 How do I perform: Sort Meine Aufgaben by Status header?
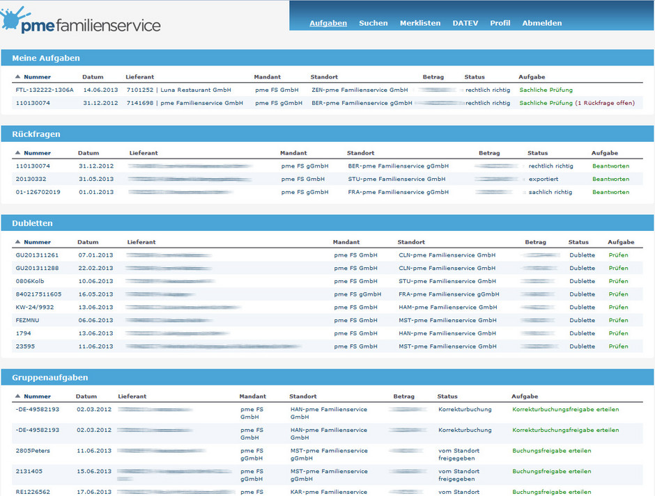point(475,77)
